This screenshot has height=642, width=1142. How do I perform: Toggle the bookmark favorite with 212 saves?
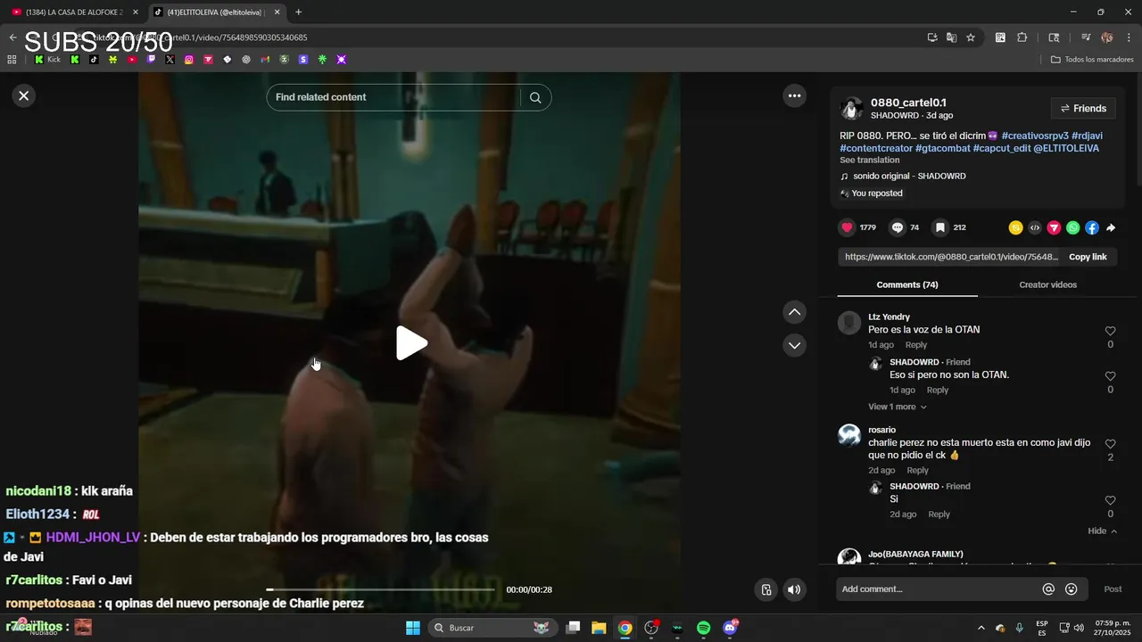tap(939, 227)
